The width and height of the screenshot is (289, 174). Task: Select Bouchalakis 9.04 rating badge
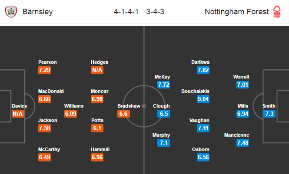pos(203,99)
